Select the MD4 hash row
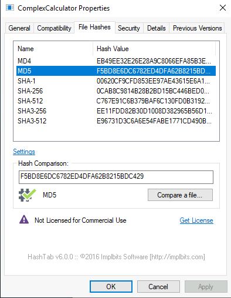The image size is (231, 298). tap(116, 61)
